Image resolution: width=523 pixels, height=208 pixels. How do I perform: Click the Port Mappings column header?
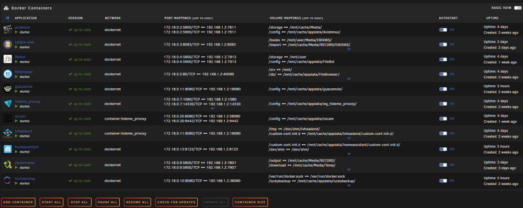188,18
